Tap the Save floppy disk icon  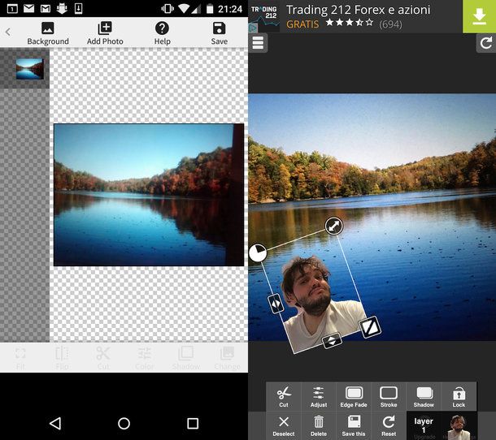[220, 28]
